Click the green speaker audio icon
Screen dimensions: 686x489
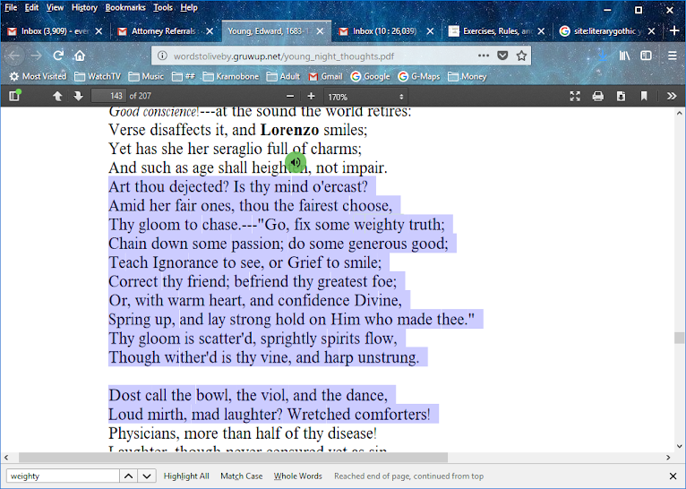(x=296, y=162)
